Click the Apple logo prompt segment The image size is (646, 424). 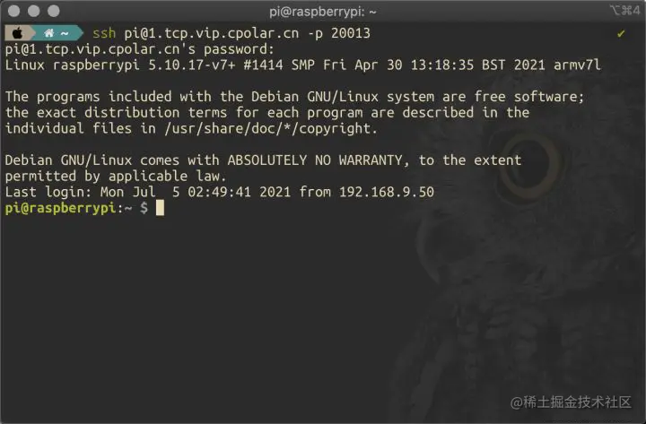pos(17,33)
